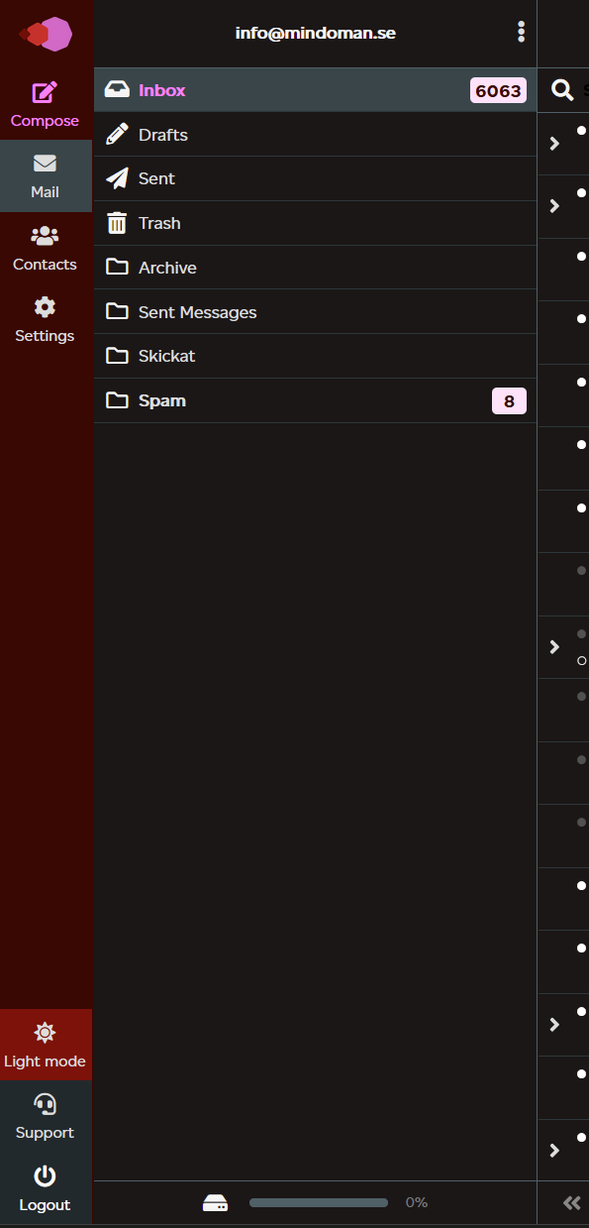Open the Compose screen
The image size is (589, 1228).
pyautogui.click(x=45, y=101)
